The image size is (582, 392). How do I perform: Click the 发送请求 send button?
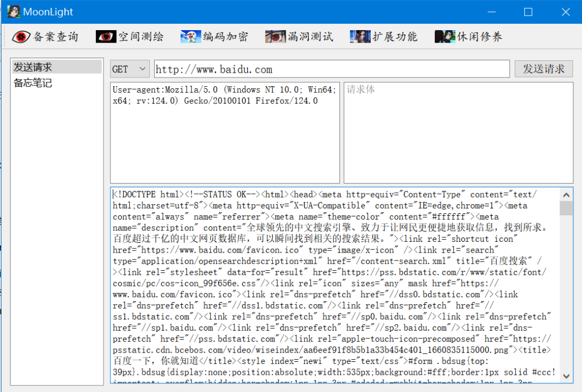[x=544, y=69]
